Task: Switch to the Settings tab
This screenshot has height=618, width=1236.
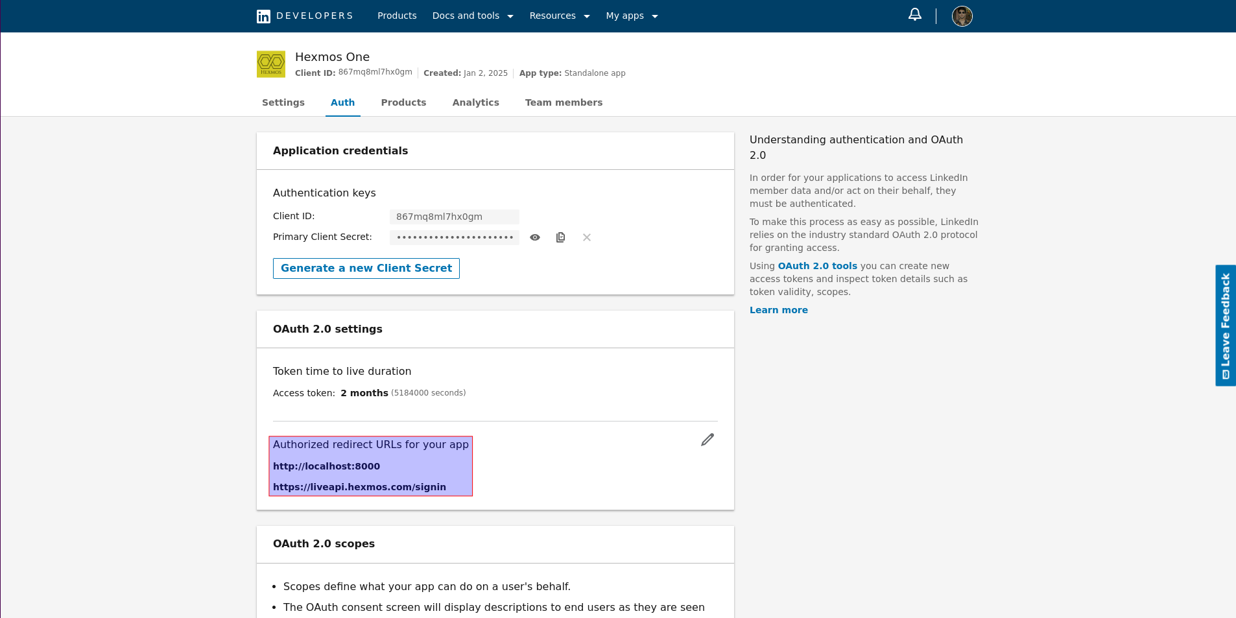Action: [x=283, y=102]
